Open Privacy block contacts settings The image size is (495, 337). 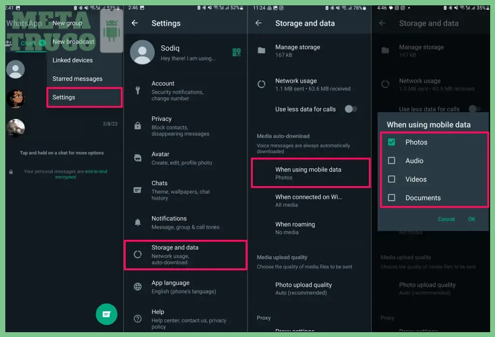pyautogui.click(x=186, y=126)
